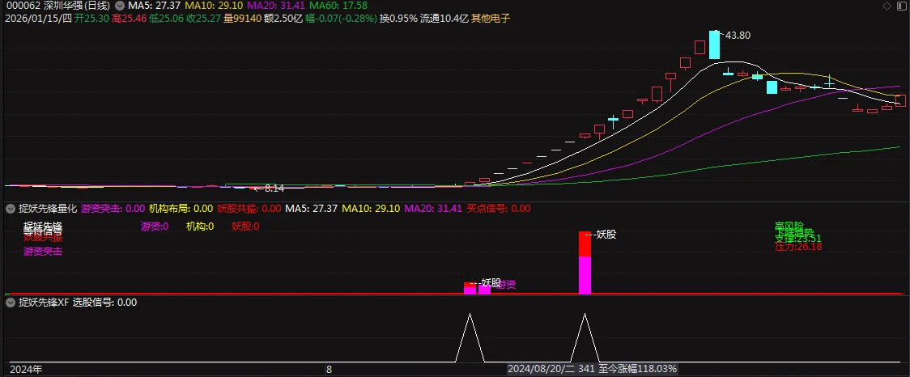Click the 换0.95% turnover rate
The width and height of the screenshot is (910, 377).
click(398, 18)
